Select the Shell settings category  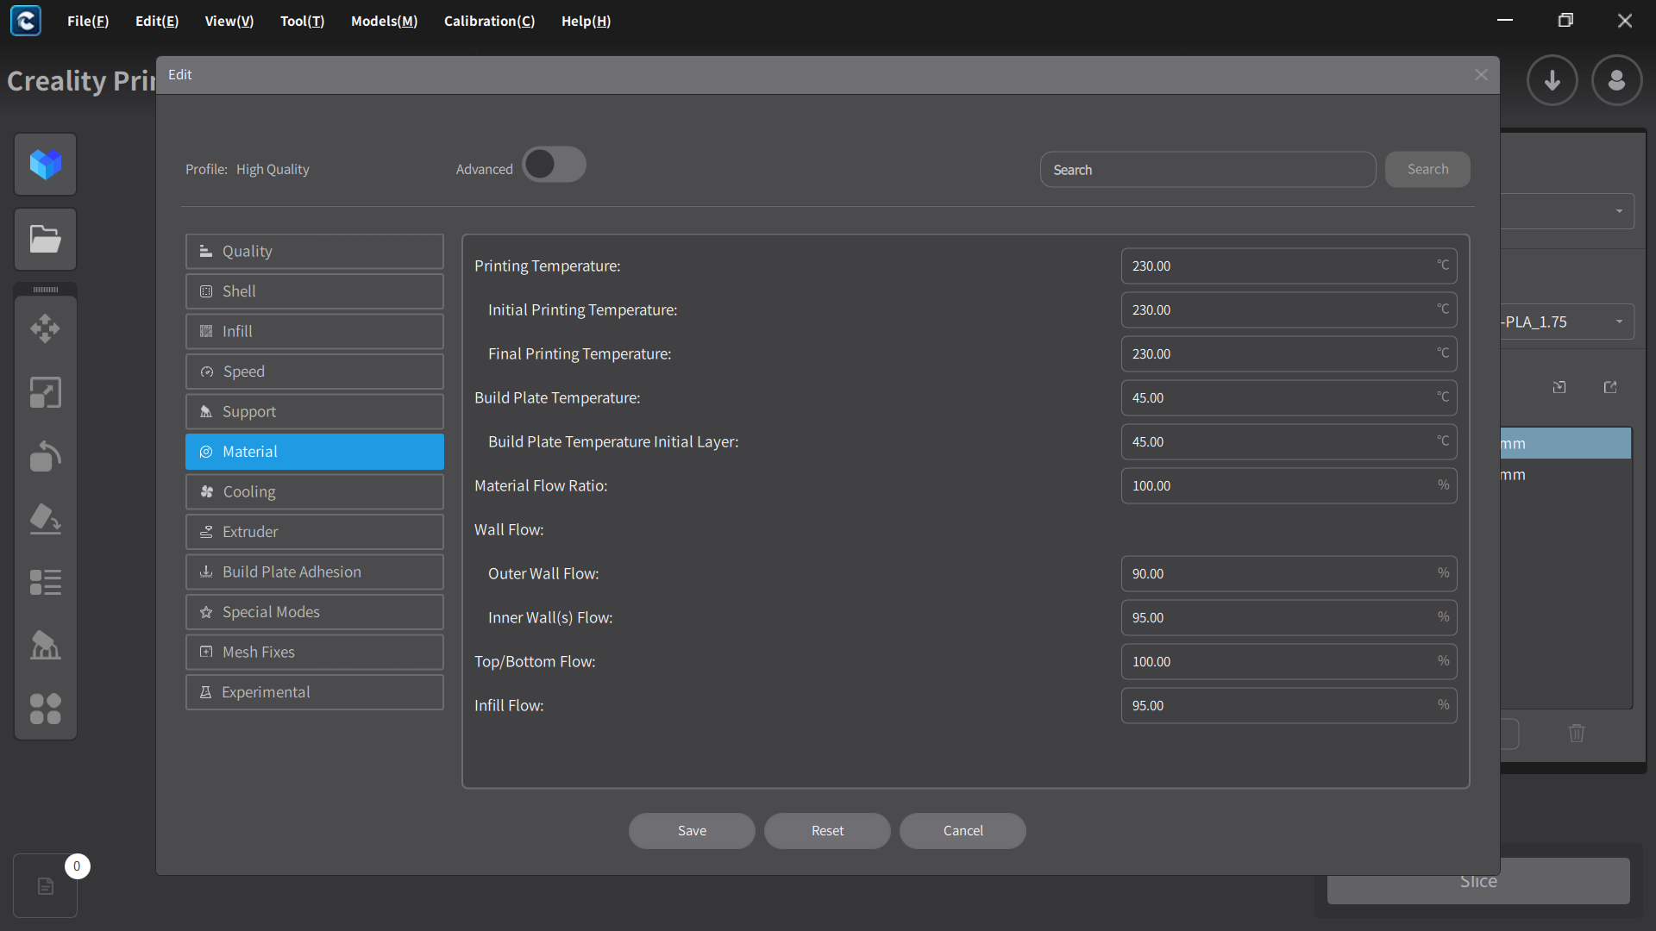(x=315, y=291)
